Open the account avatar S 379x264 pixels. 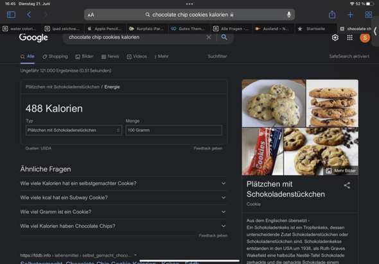pyautogui.click(x=365, y=38)
